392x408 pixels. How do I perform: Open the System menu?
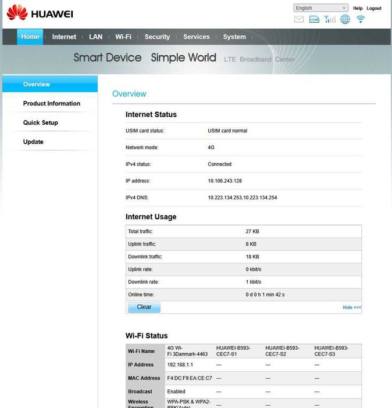tap(234, 37)
